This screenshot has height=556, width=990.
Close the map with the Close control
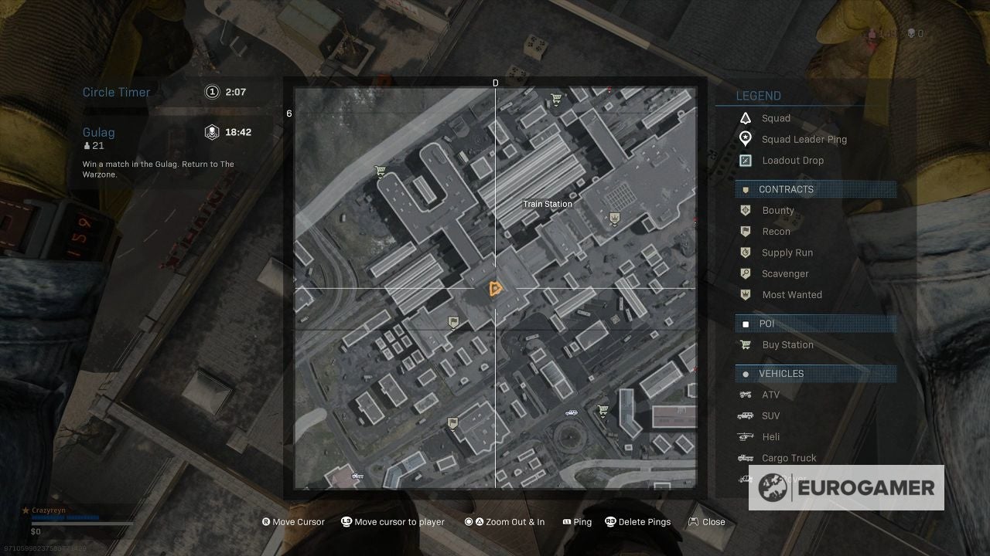point(707,522)
